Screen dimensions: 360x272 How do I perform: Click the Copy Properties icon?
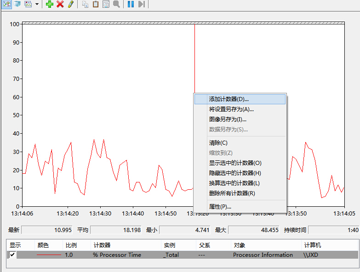pyautogui.click(x=85, y=4)
